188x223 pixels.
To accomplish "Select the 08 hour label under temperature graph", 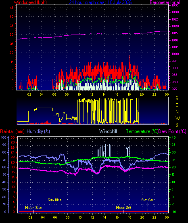I will 67,217.
